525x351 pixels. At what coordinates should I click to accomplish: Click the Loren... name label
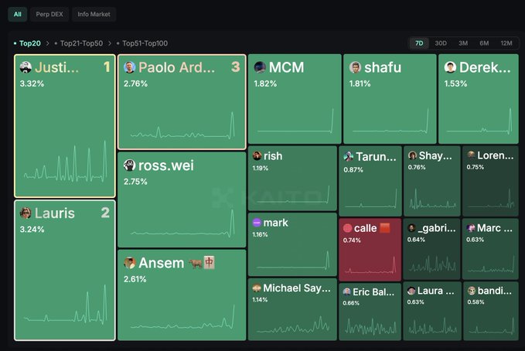pos(495,155)
